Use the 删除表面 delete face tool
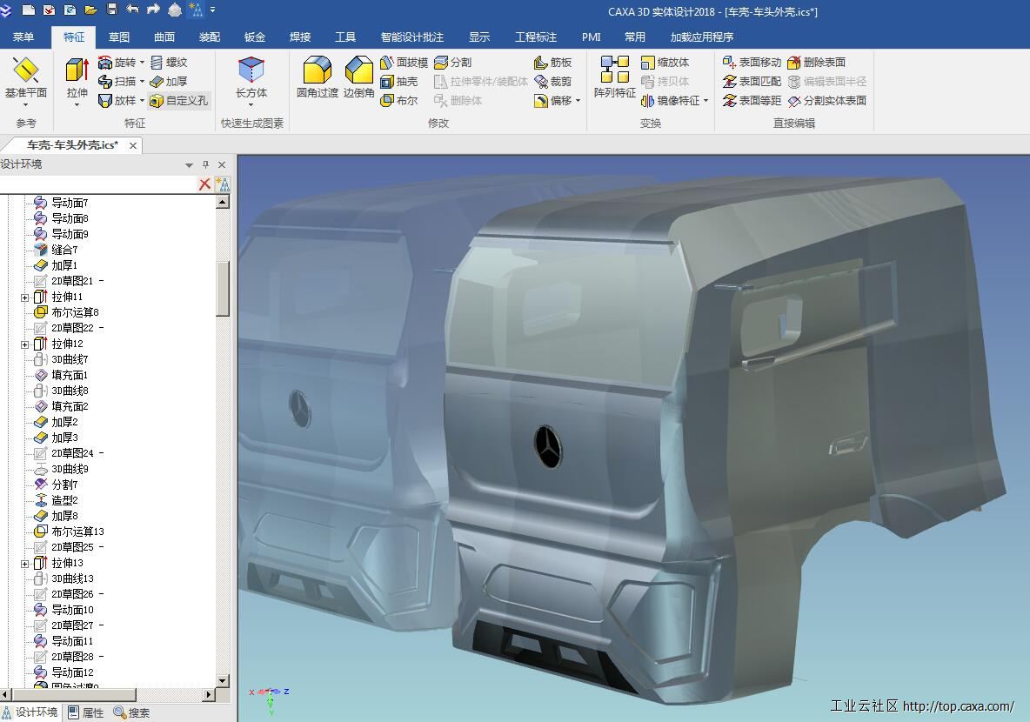 (817, 63)
